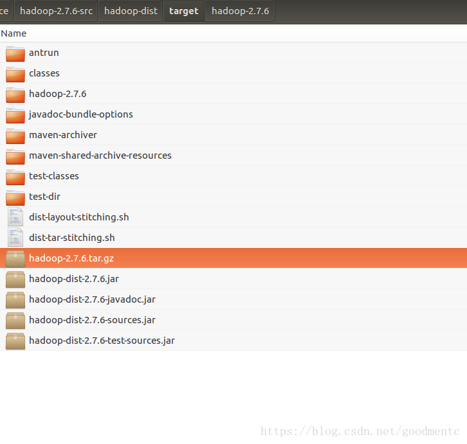
Task: Select the classes folder name
Action: (44, 73)
